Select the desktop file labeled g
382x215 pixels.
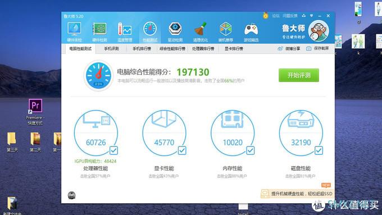click(358, 13)
